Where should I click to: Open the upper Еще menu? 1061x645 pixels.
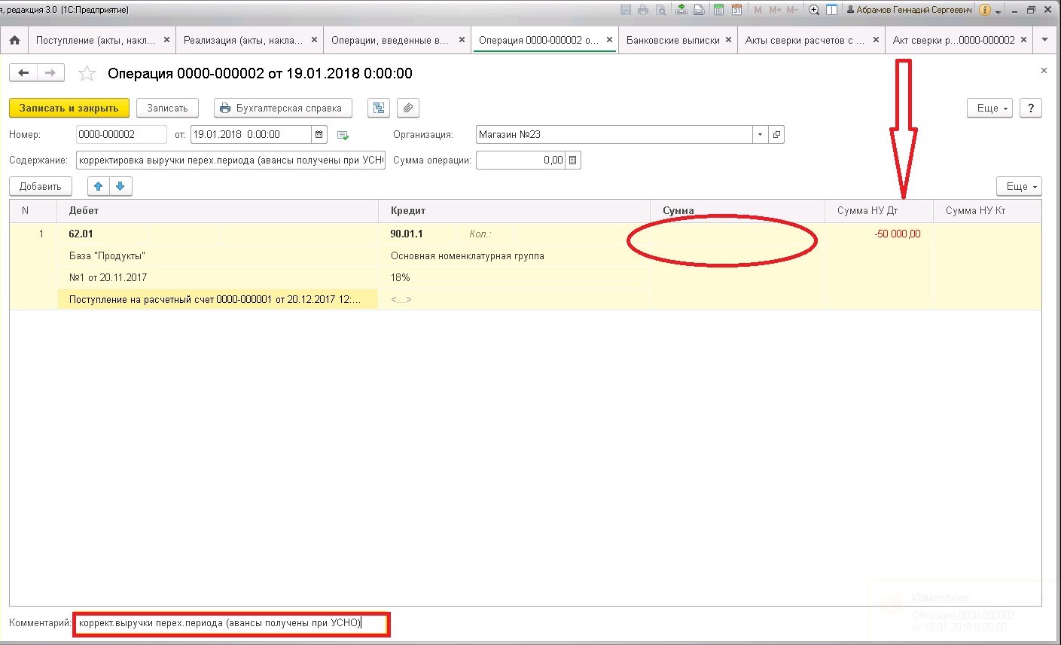coord(989,108)
